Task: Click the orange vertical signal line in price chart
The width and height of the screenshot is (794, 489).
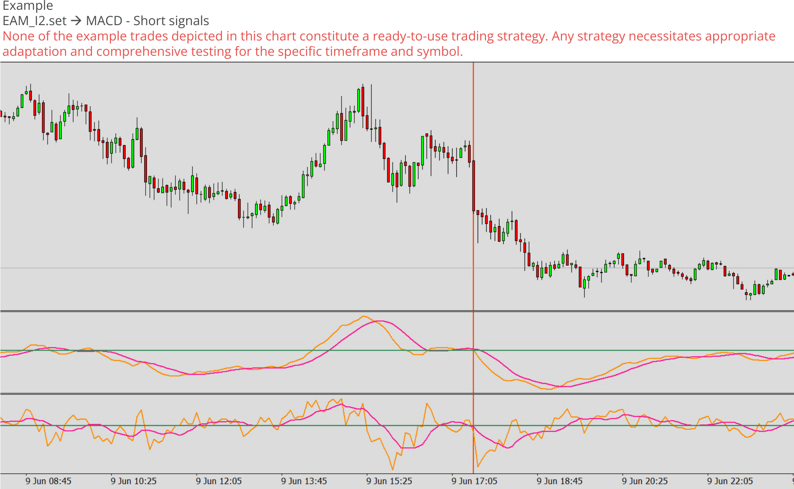Action: click(473, 186)
